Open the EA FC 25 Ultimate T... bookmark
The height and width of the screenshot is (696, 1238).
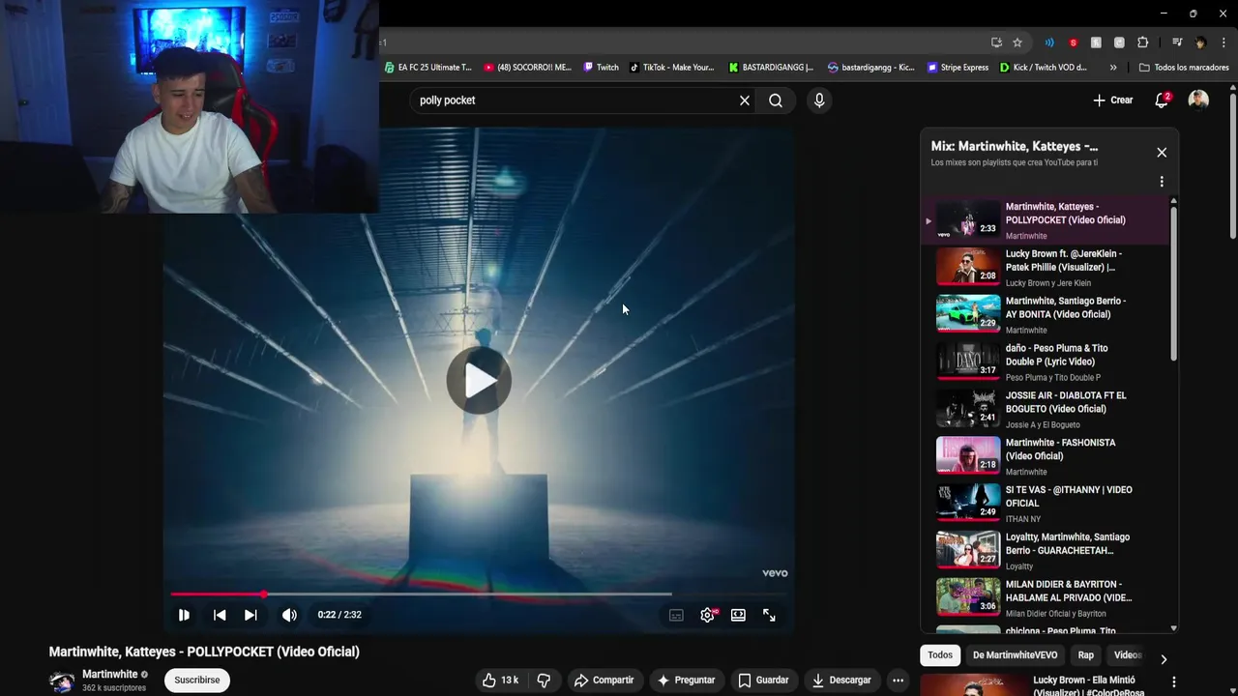[427, 68]
